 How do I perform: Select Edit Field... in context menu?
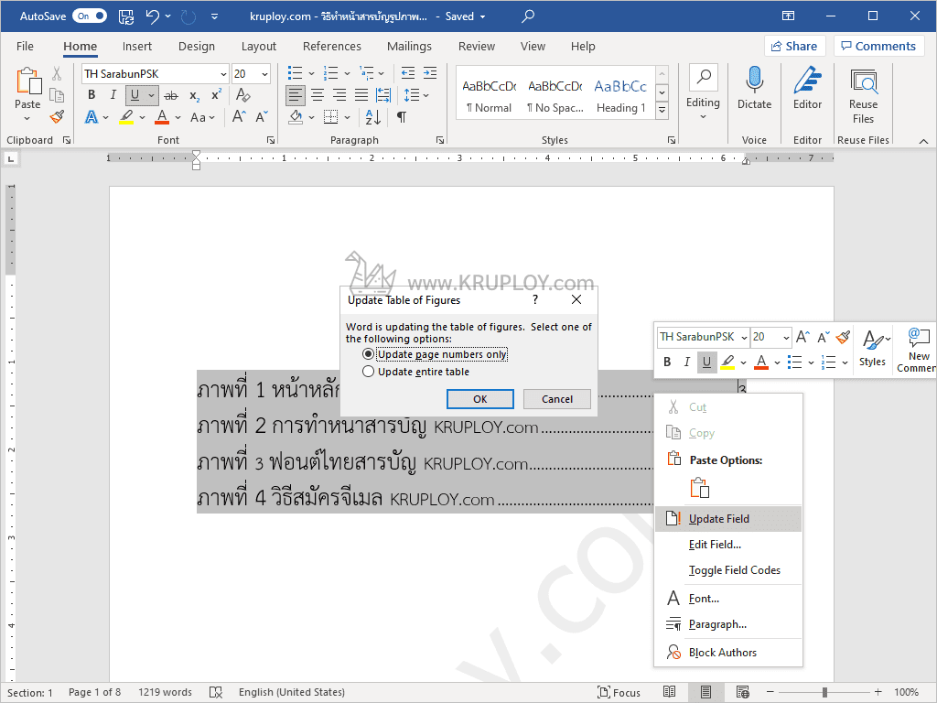[x=727, y=544]
